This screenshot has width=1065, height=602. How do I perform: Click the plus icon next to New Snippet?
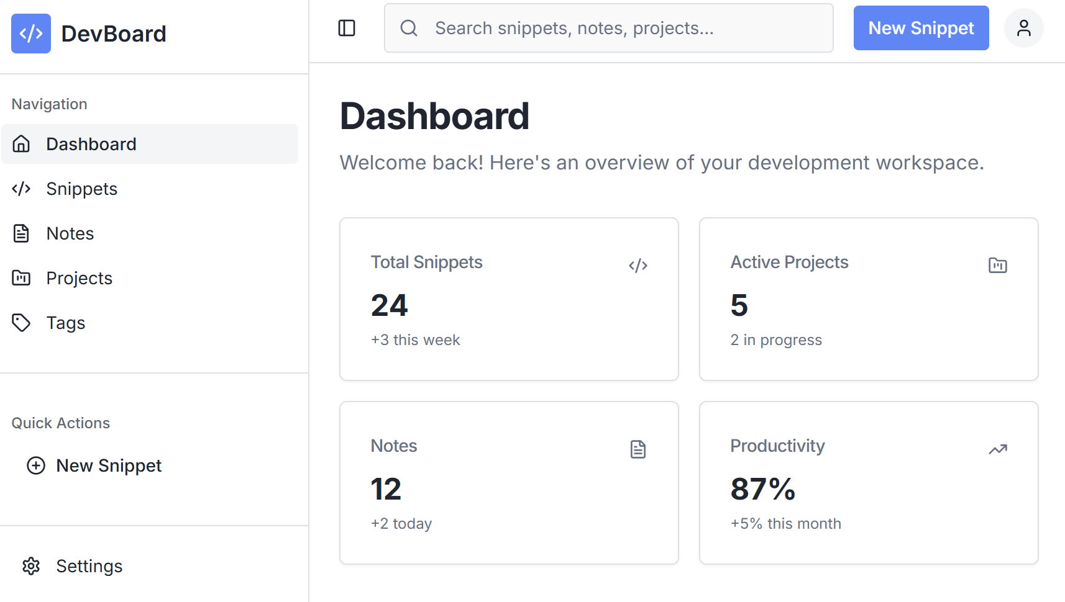(35, 465)
